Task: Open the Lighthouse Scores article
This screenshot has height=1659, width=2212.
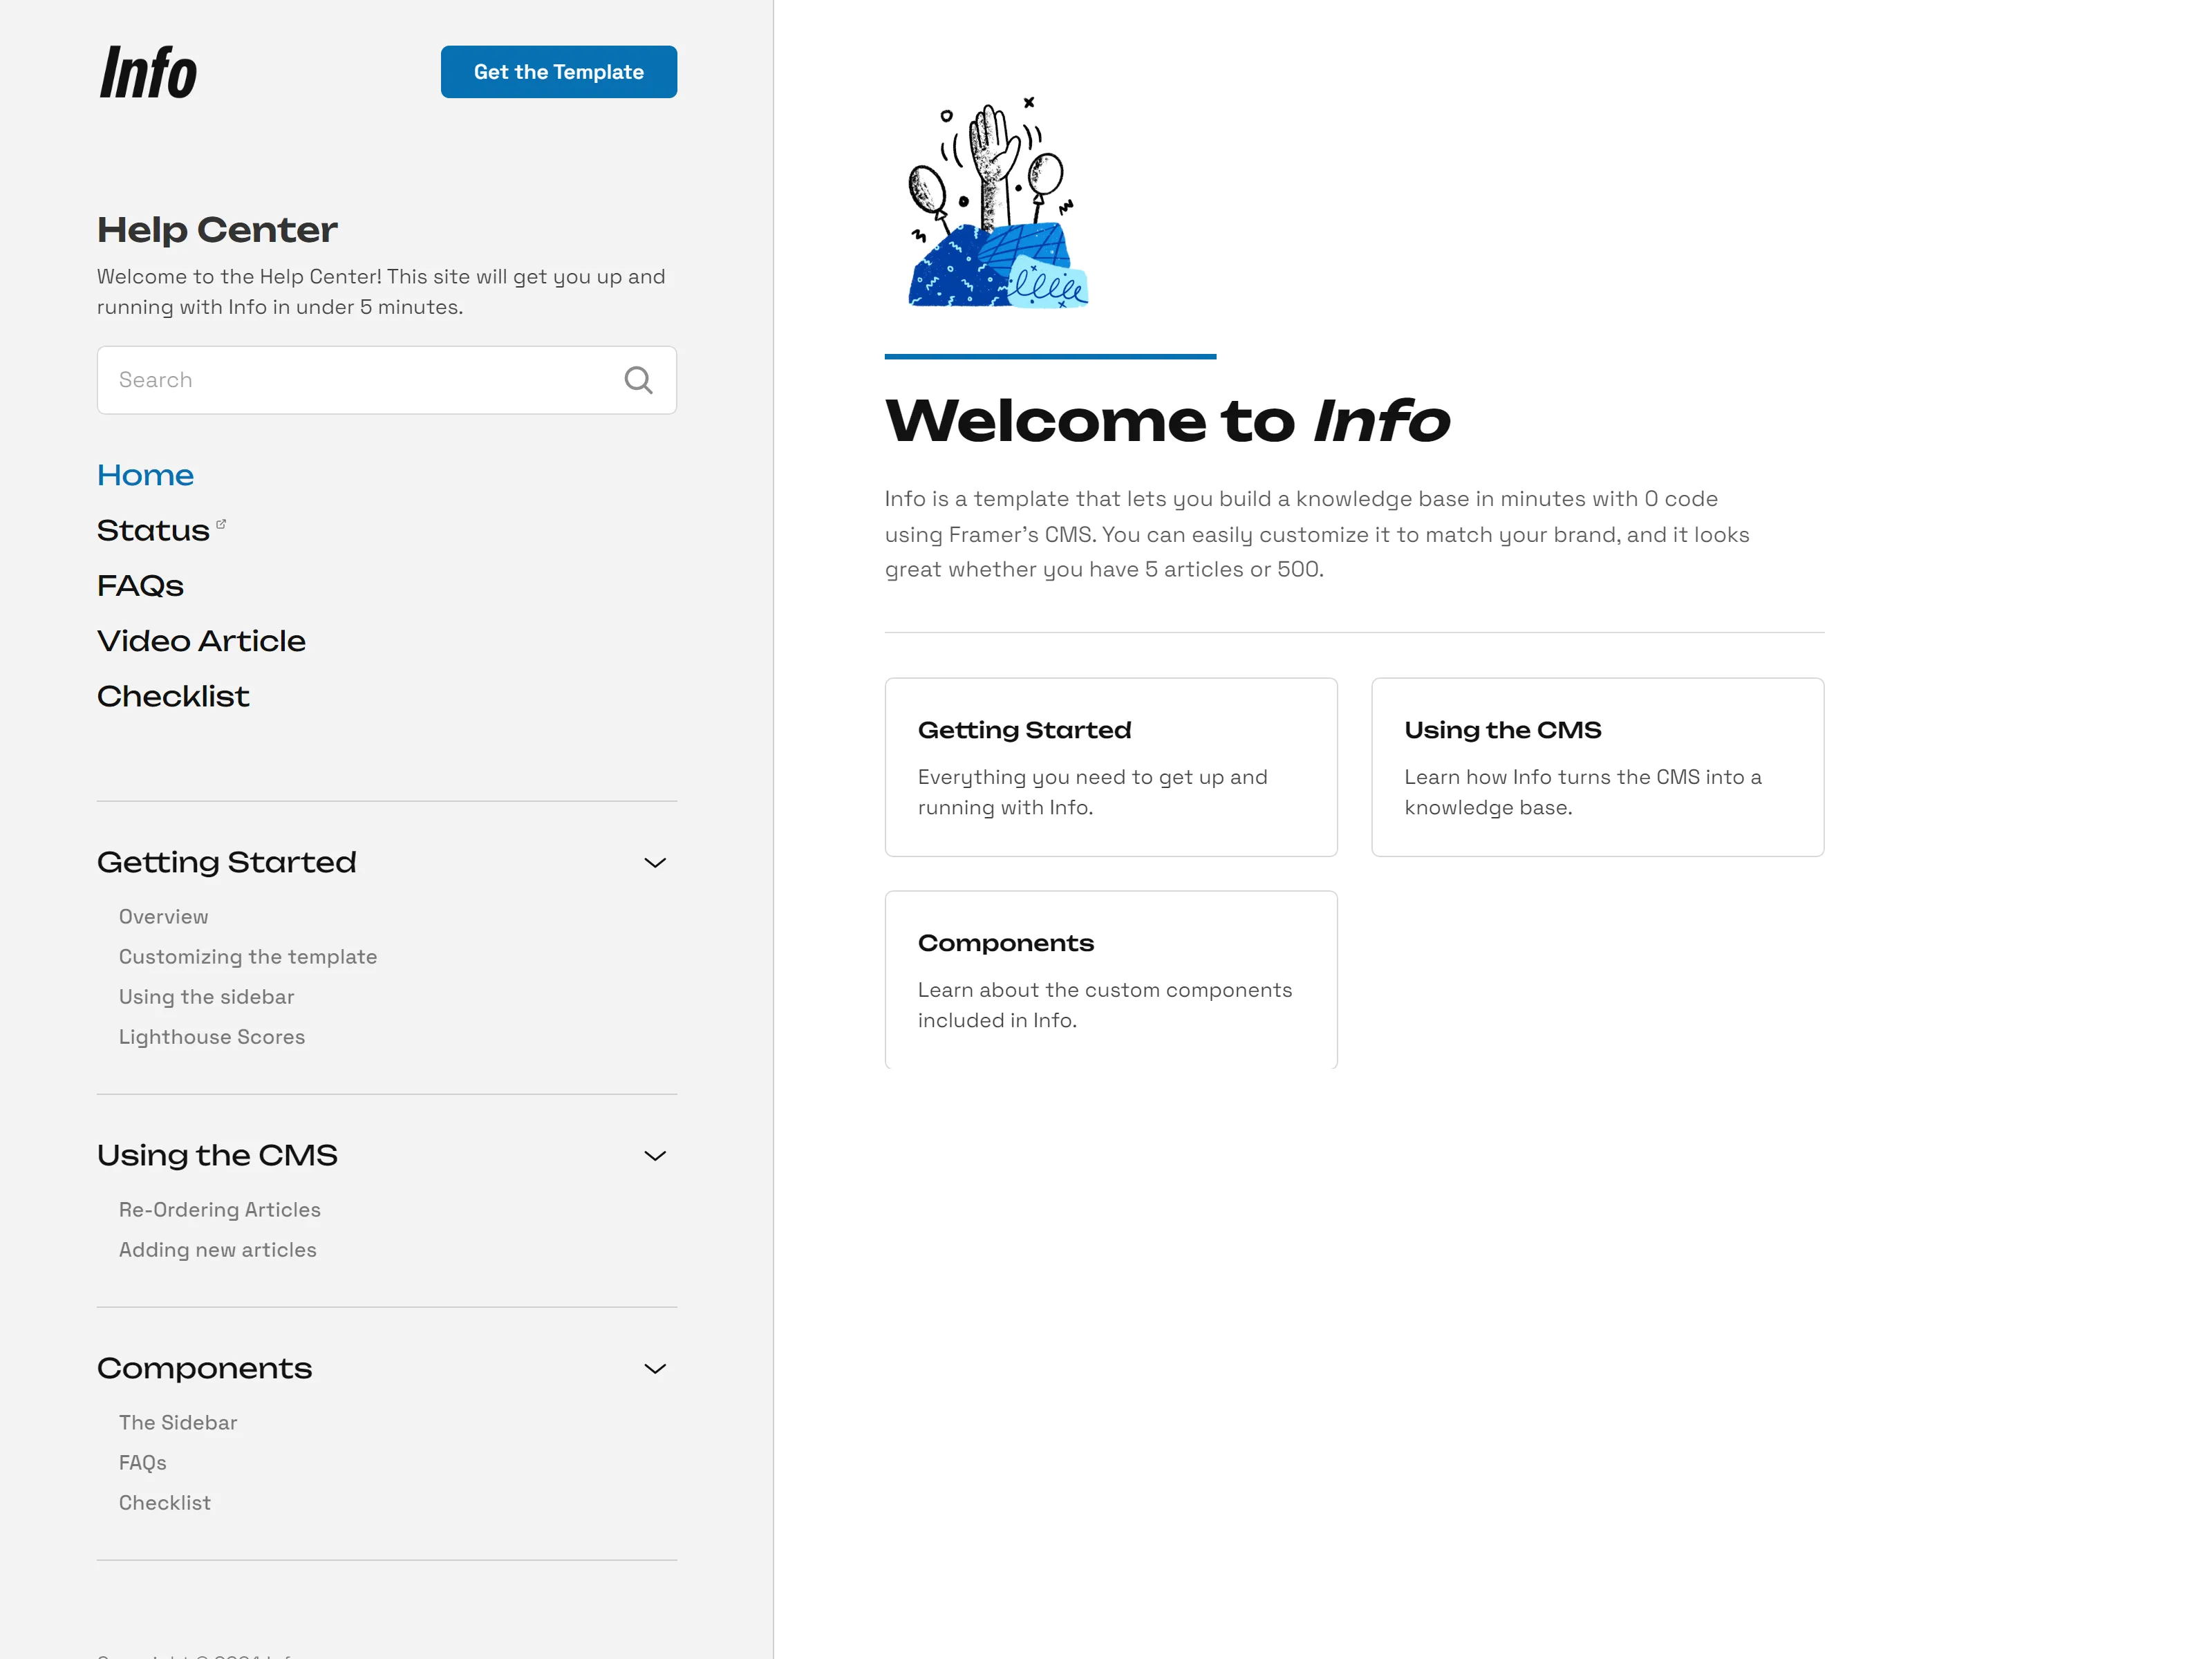Action: click(212, 1037)
